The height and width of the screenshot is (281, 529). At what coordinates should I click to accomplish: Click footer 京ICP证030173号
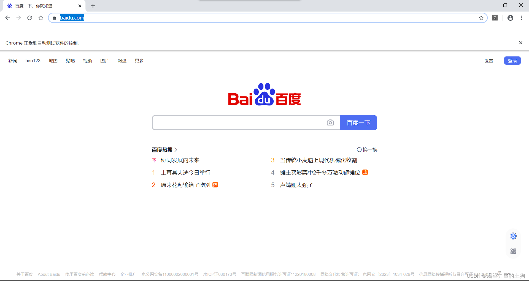tap(220, 274)
